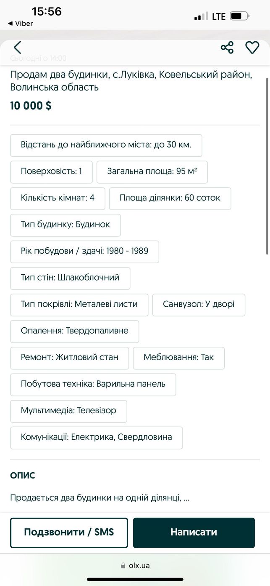270x586 pixels.
Task: Tap the lock icon next to olx.ua
Action: coord(123,566)
